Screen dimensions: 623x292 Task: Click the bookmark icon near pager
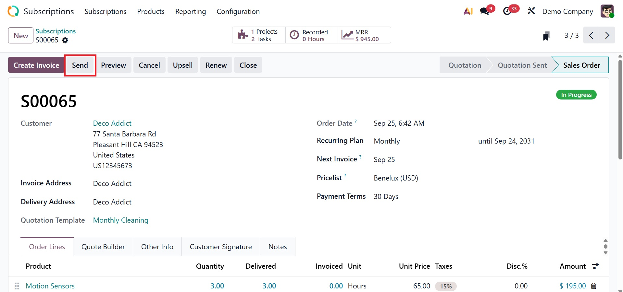coord(546,36)
